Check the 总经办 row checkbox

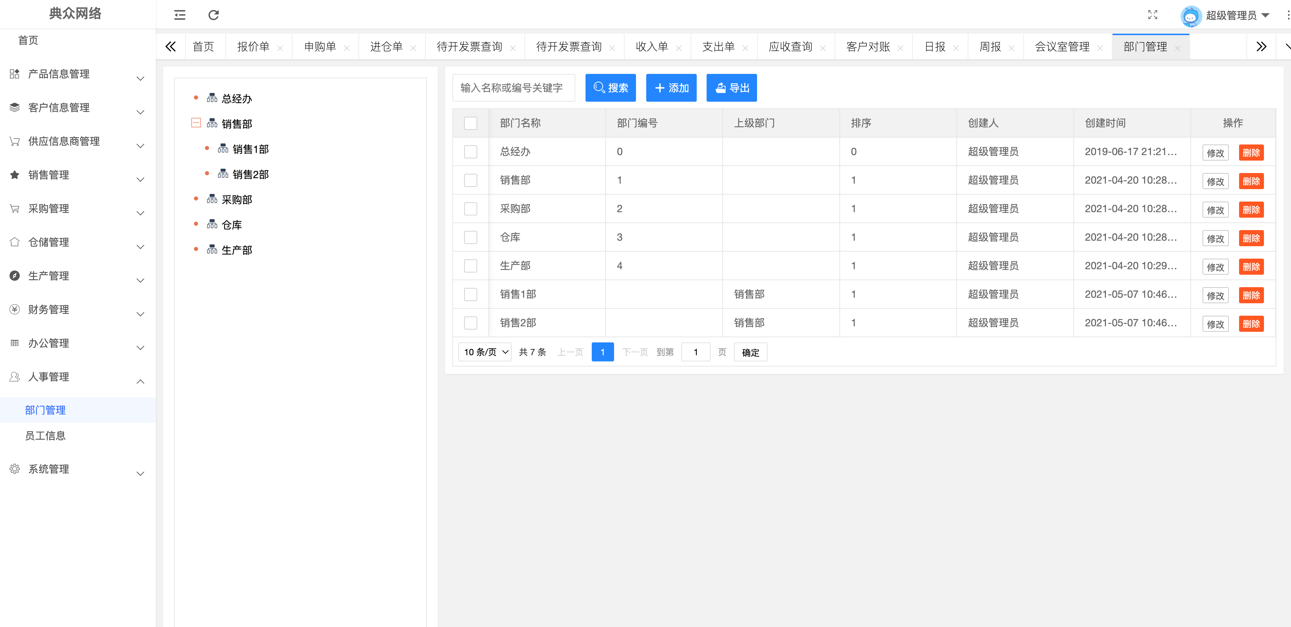[x=471, y=152]
